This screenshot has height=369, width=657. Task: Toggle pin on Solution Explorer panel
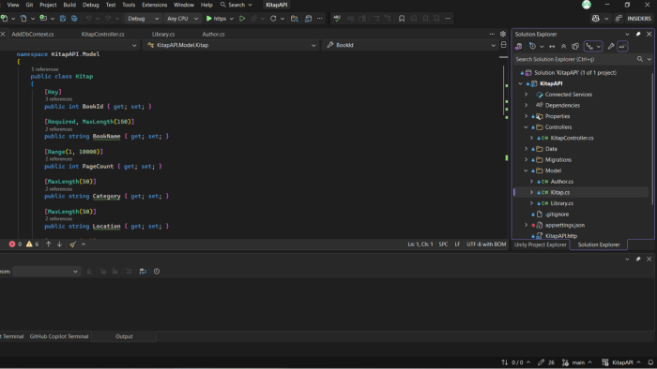coord(638,34)
